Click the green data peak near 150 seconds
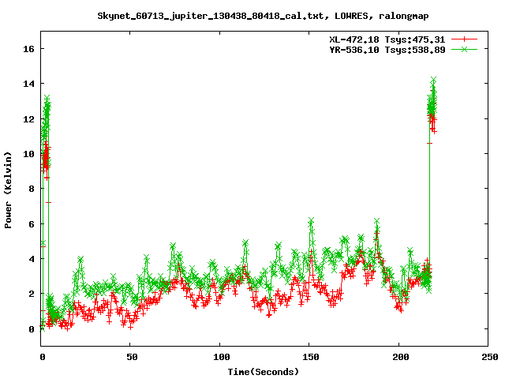505x379 pixels. click(312, 220)
